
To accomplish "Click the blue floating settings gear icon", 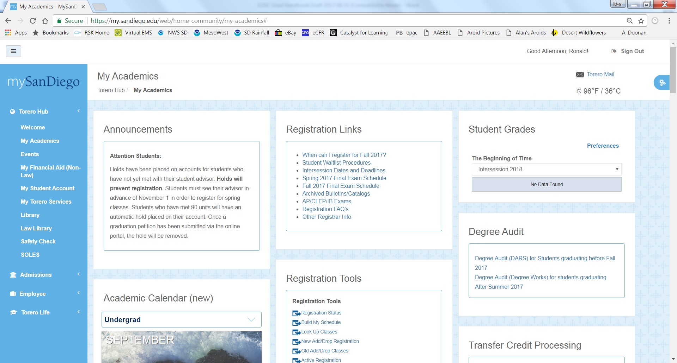I will [662, 83].
